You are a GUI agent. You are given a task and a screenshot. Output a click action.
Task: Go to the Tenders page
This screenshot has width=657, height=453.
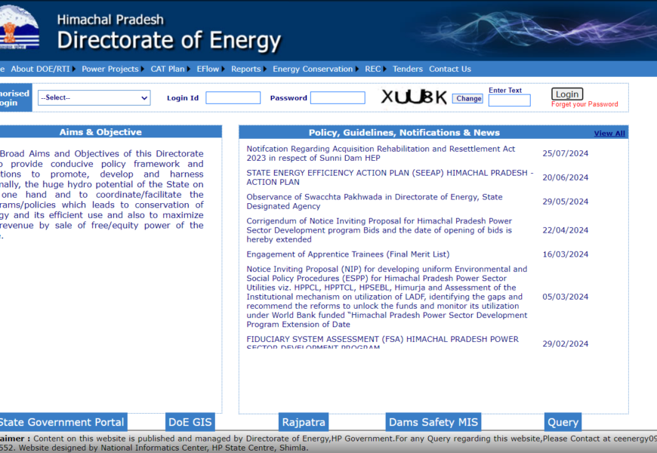[408, 69]
